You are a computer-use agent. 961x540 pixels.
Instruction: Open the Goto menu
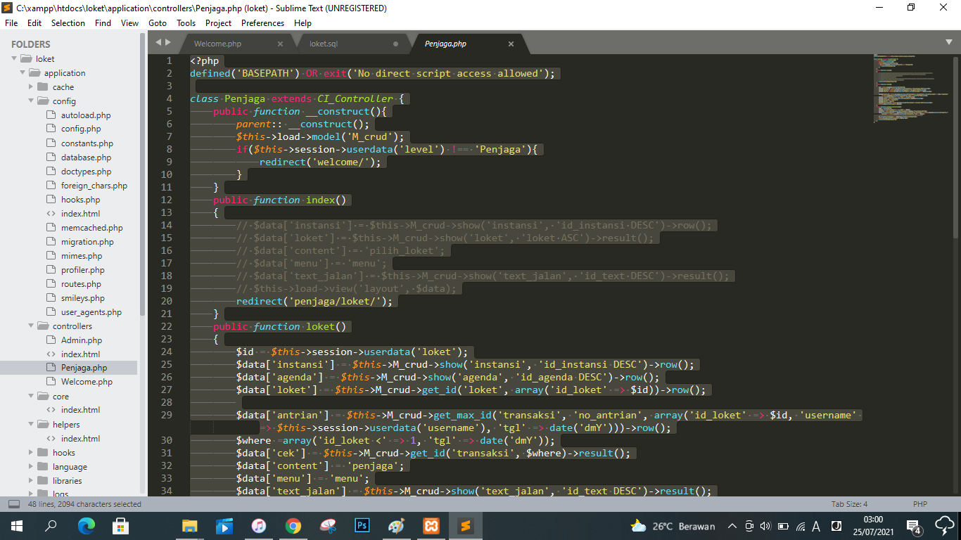[x=157, y=22]
